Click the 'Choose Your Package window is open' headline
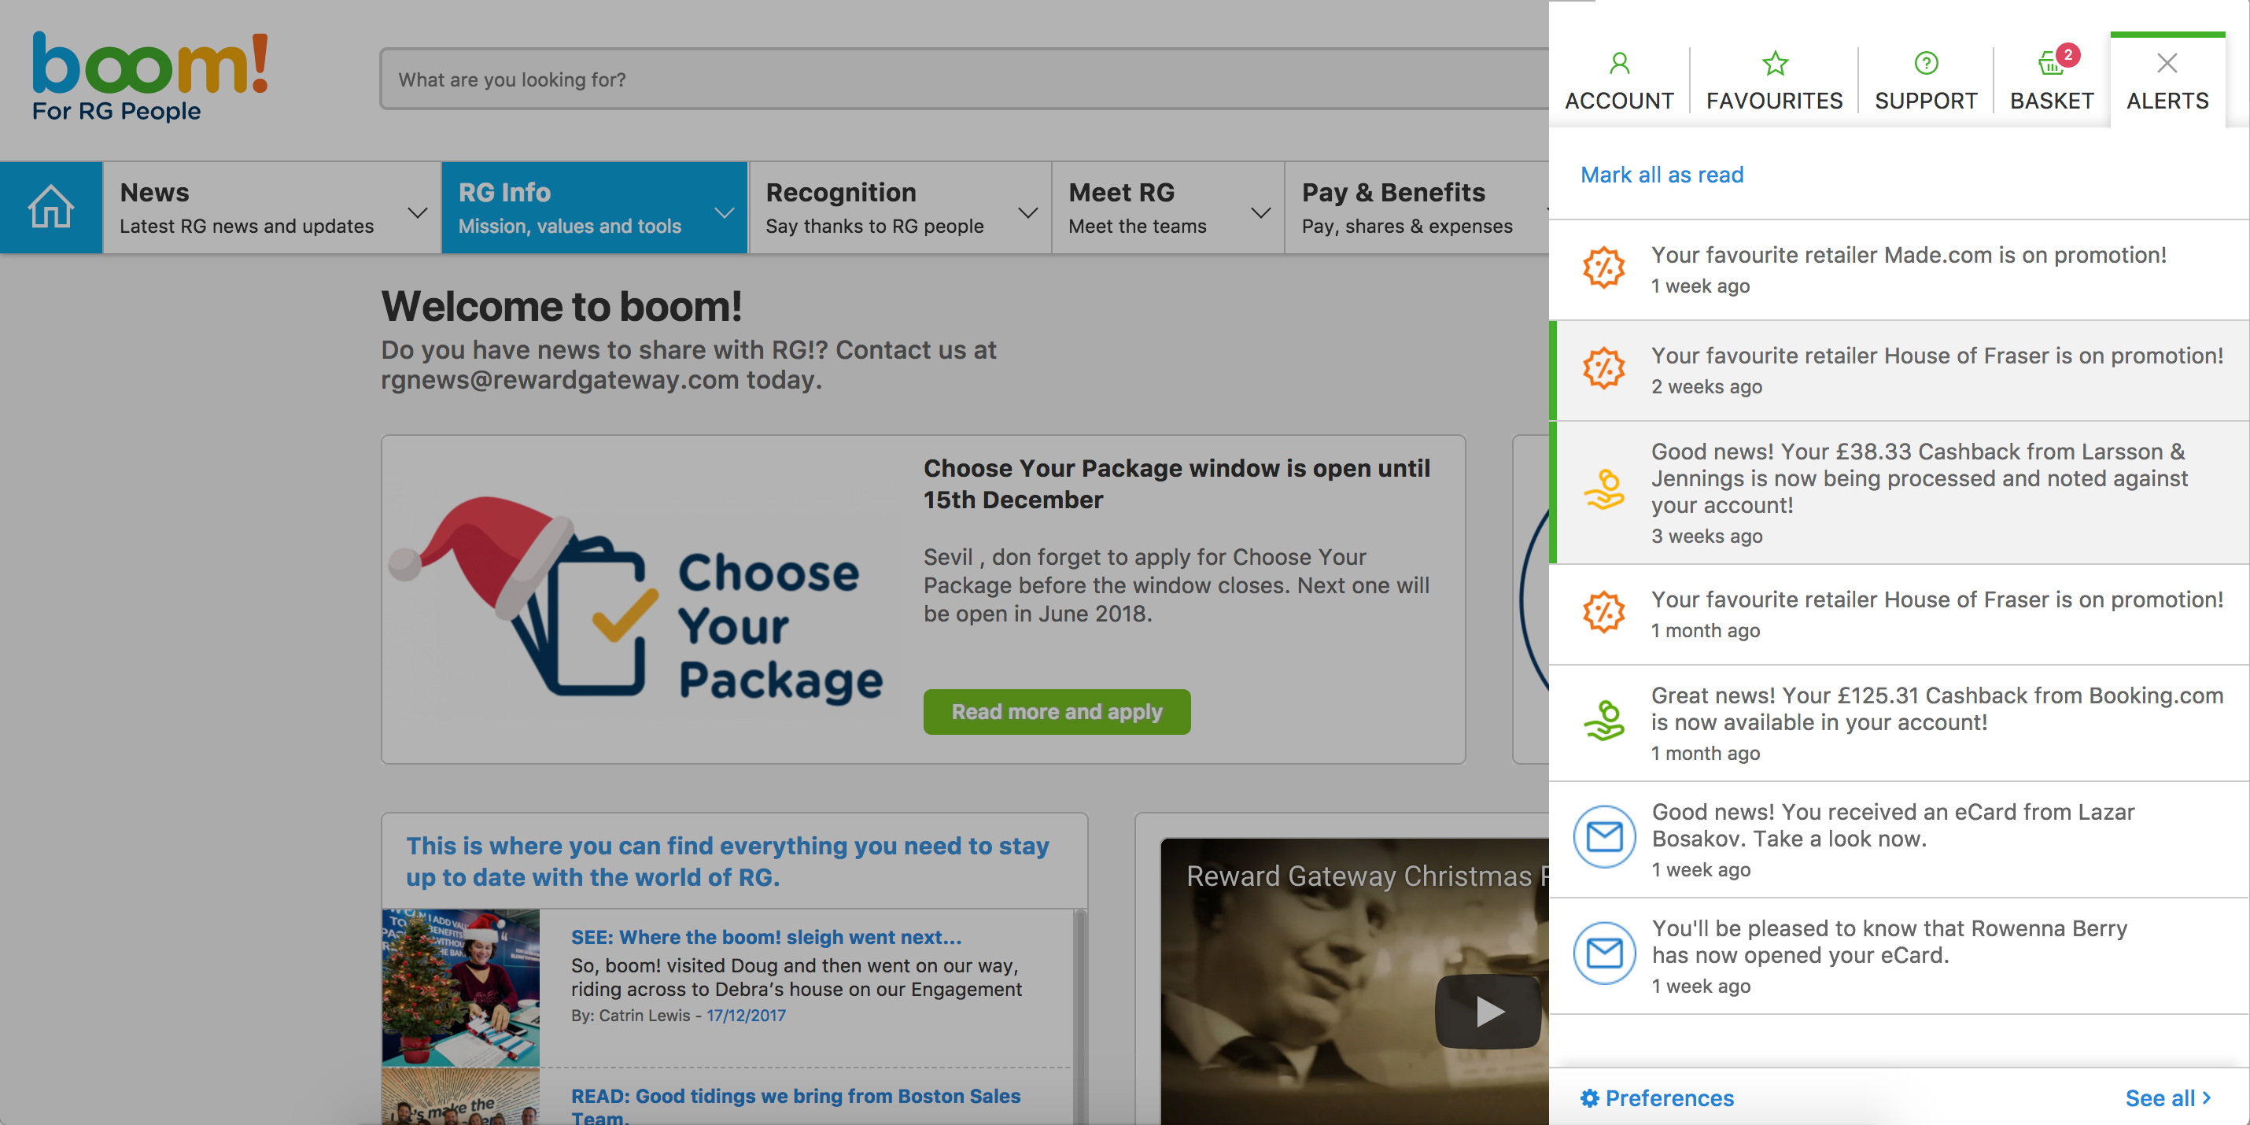Screen dimensions: 2250x1125 coord(1177,484)
